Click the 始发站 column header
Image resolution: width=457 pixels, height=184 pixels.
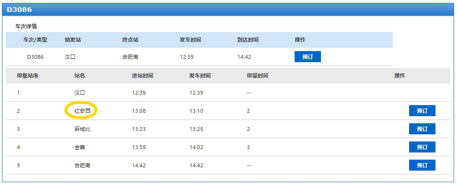[73, 40]
